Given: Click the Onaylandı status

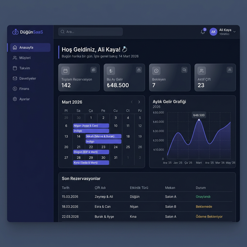Looking at the screenshot, I should click(203, 196).
